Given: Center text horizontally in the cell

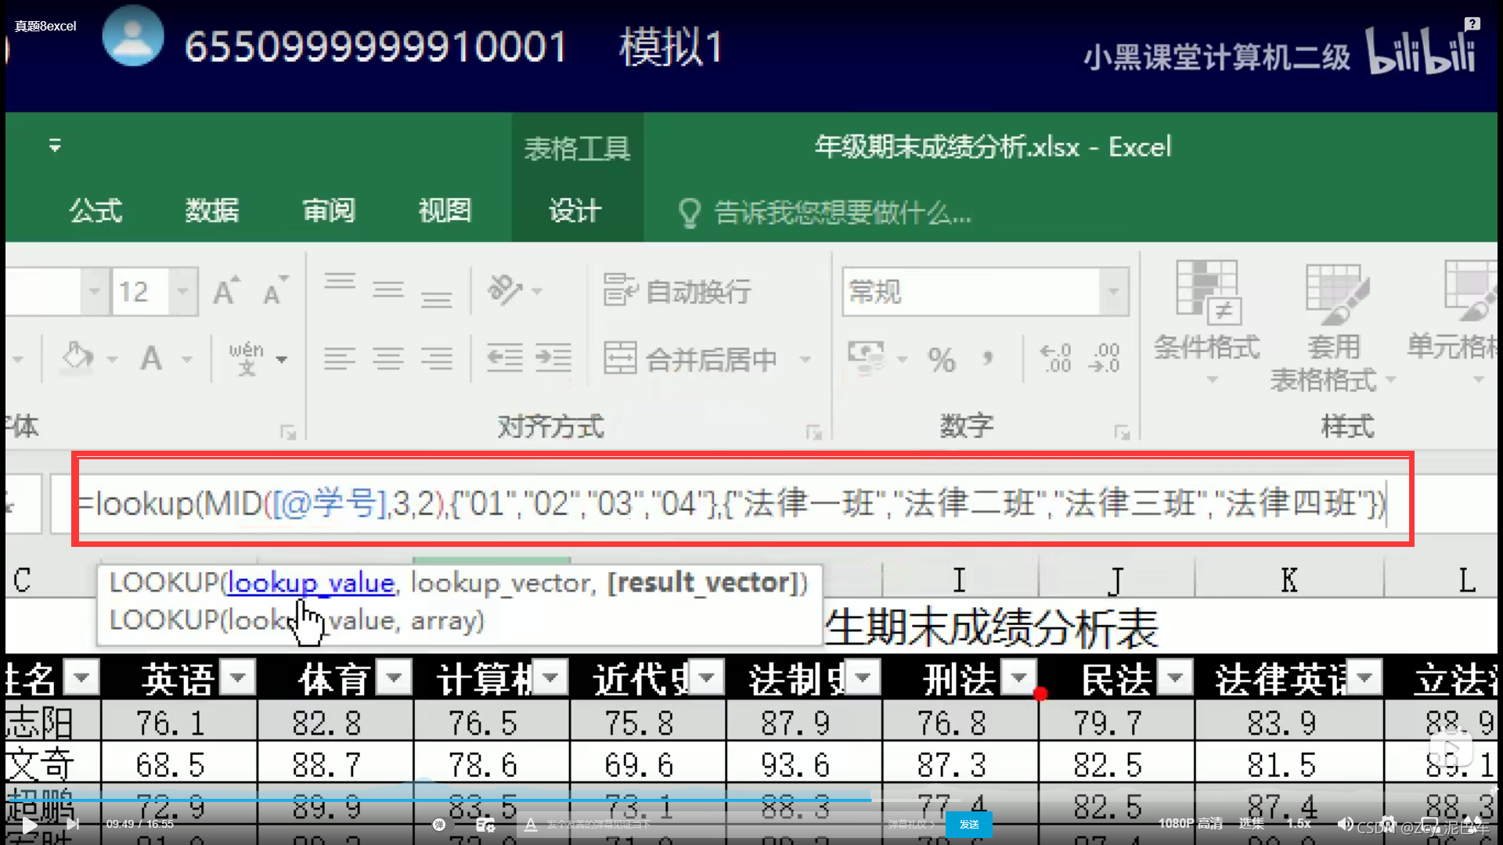Looking at the screenshot, I should coord(388,359).
